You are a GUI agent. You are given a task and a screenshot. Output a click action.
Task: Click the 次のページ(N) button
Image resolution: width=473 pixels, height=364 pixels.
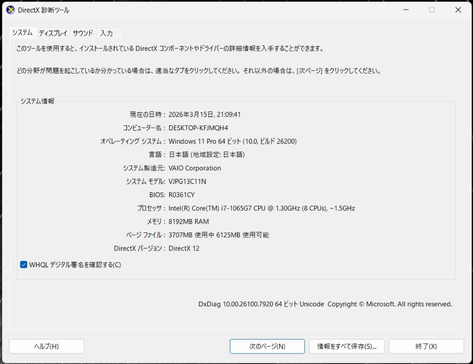pyautogui.click(x=267, y=346)
